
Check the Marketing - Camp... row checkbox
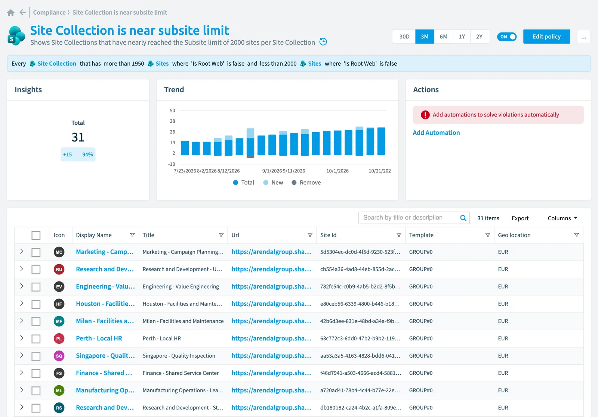pos(36,252)
